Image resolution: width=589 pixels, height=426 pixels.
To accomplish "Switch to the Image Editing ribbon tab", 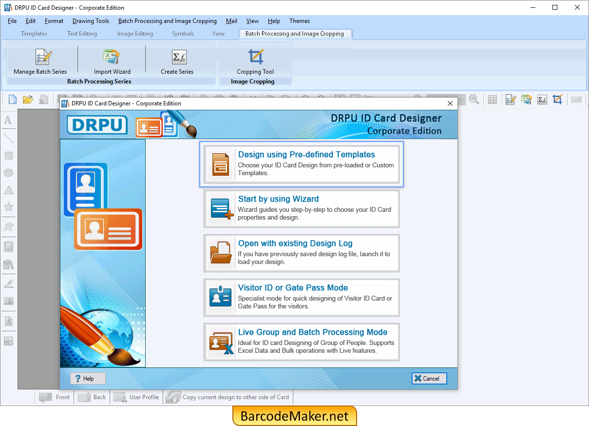I will [135, 34].
